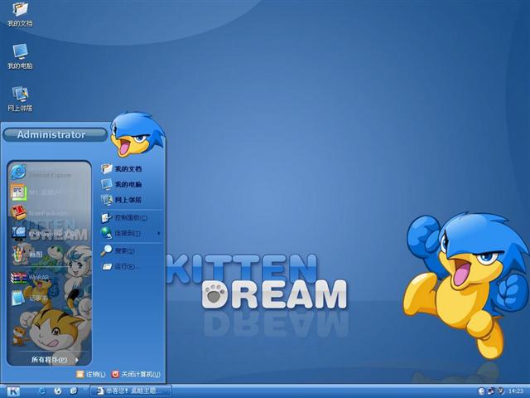
Task: Open the 我的电脑 desktop icon
Action: 20,56
